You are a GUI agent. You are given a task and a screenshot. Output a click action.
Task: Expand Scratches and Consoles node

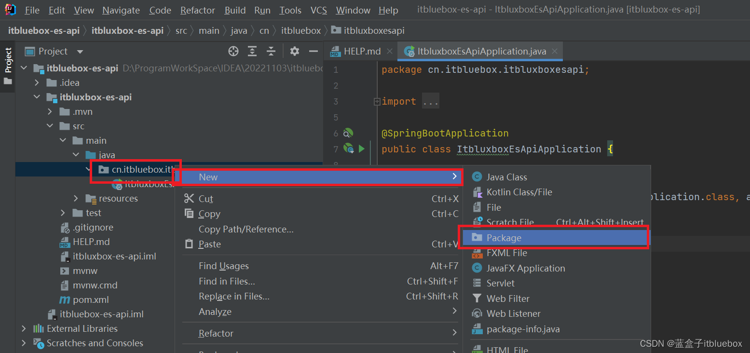click(24, 343)
